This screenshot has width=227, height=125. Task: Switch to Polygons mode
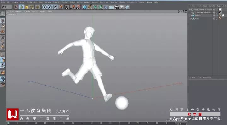pyautogui.click(x=3, y=48)
